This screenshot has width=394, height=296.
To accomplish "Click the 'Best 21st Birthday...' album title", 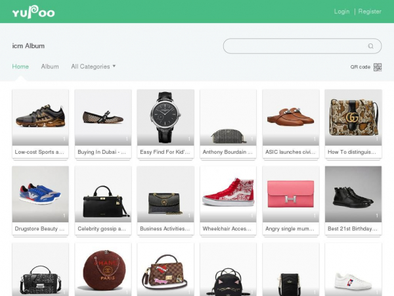I will pos(352,229).
